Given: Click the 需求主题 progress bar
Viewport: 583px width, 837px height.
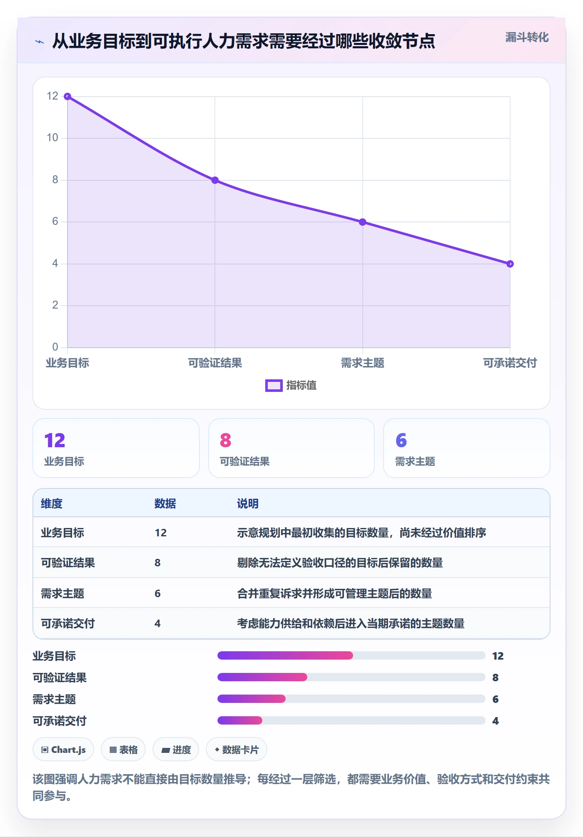Looking at the screenshot, I should pyautogui.click(x=351, y=699).
